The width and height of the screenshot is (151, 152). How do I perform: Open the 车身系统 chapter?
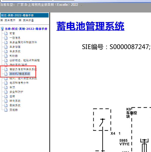tap(15, 51)
